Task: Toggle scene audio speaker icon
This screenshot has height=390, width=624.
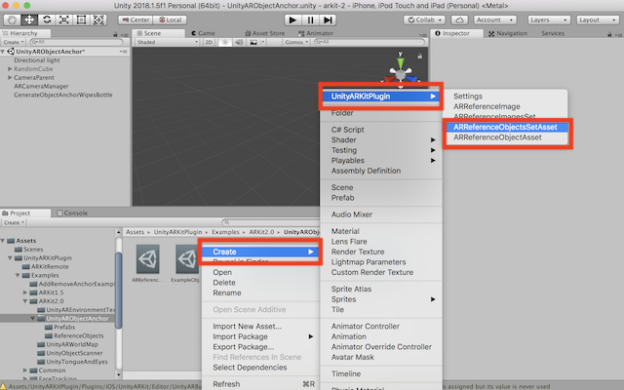Action: [239, 42]
